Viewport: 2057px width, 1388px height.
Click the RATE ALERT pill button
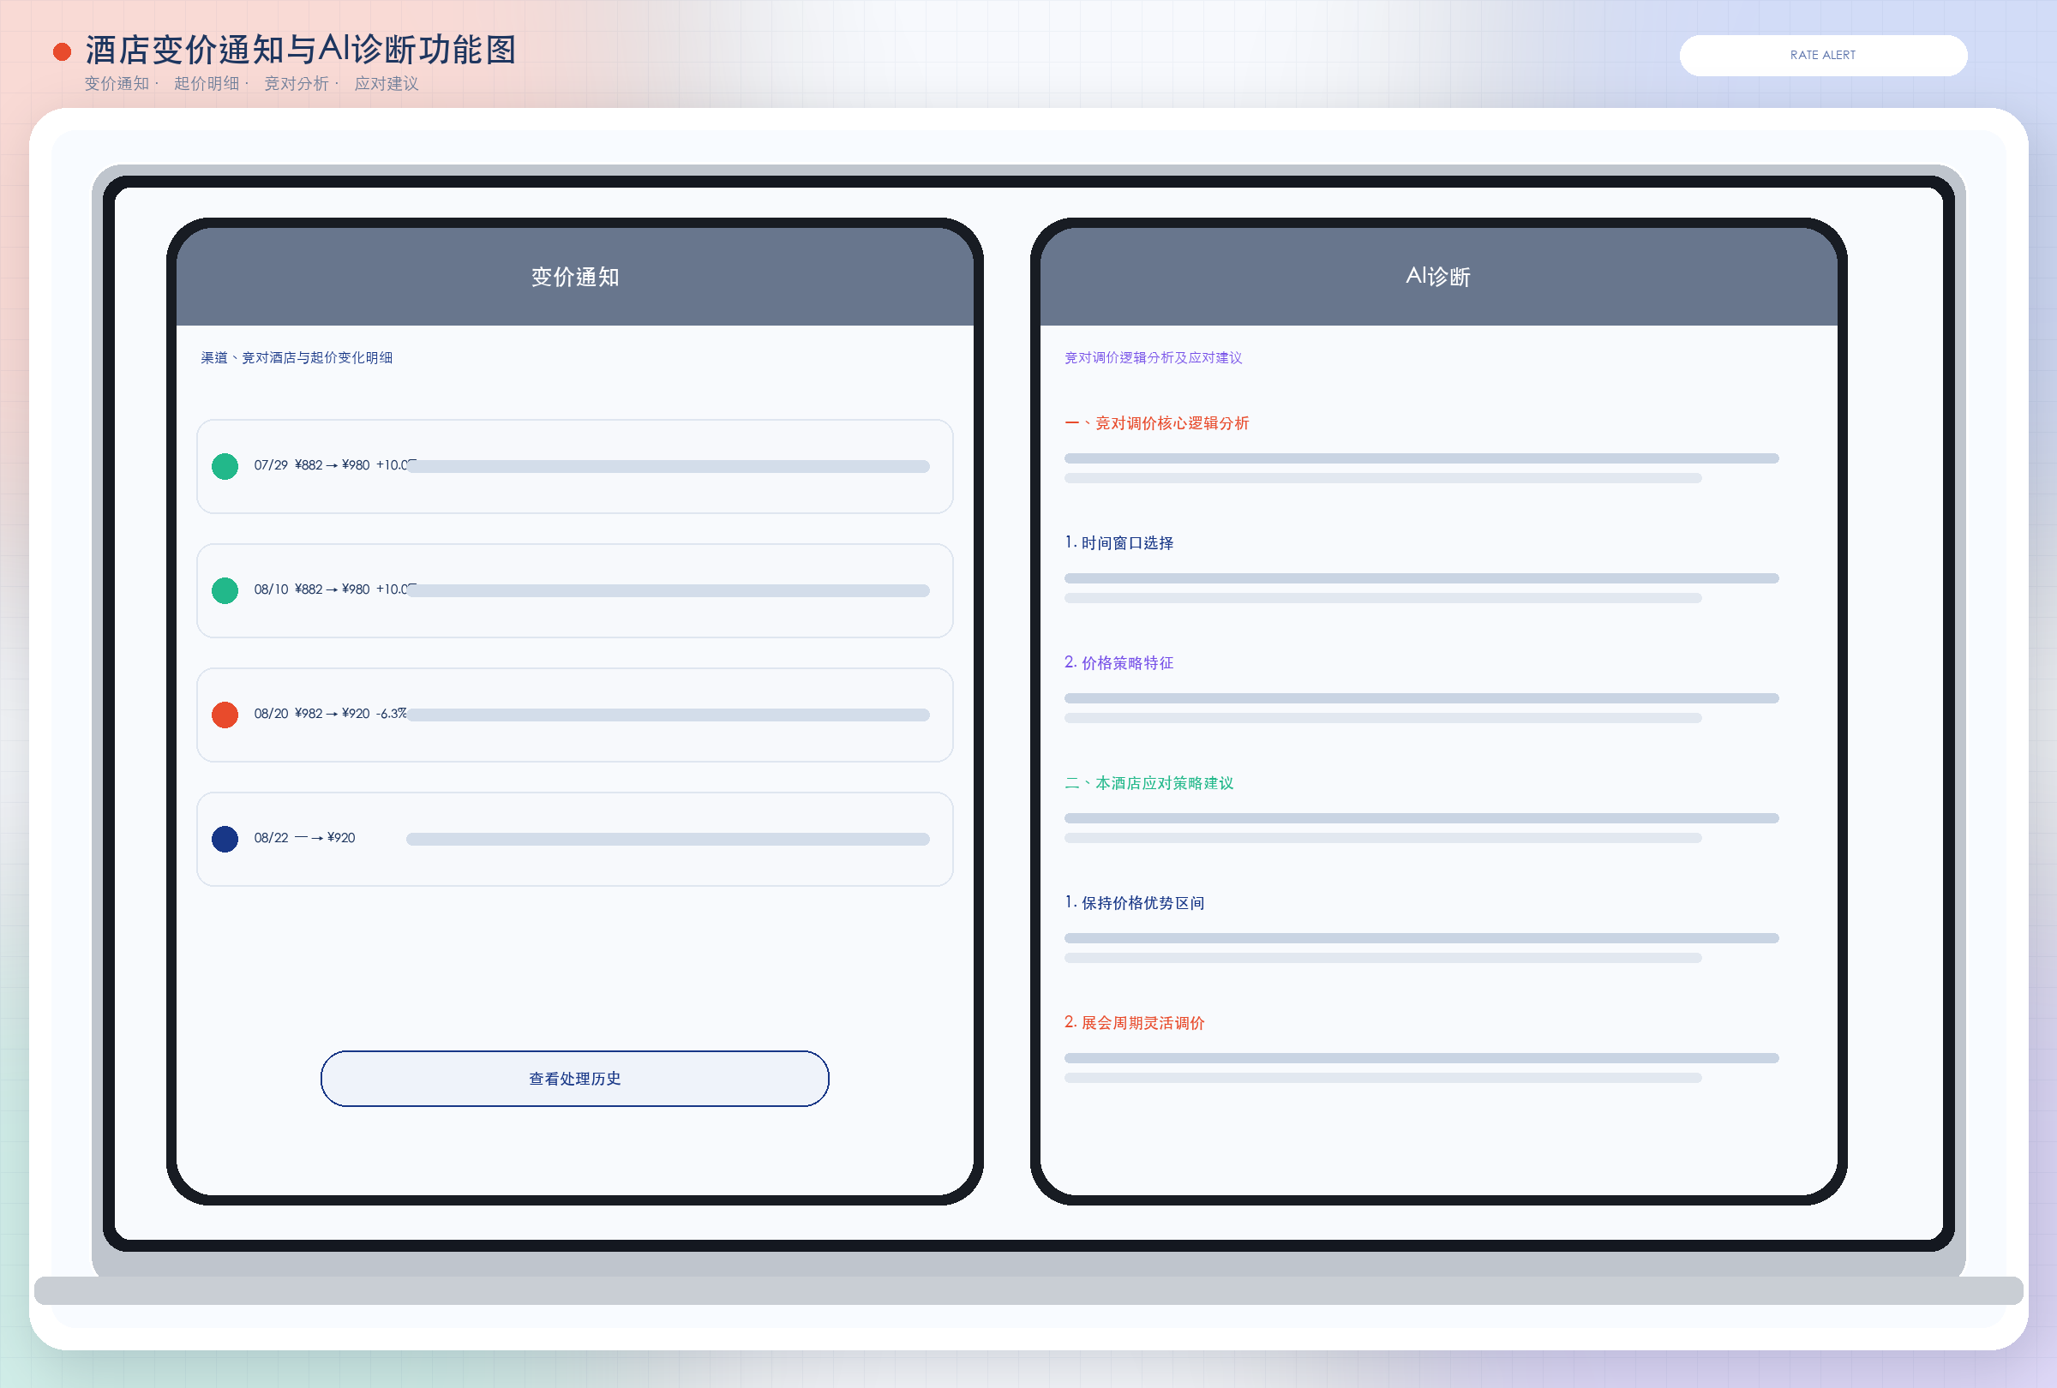pyautogui.click(x=1822, y=55)
